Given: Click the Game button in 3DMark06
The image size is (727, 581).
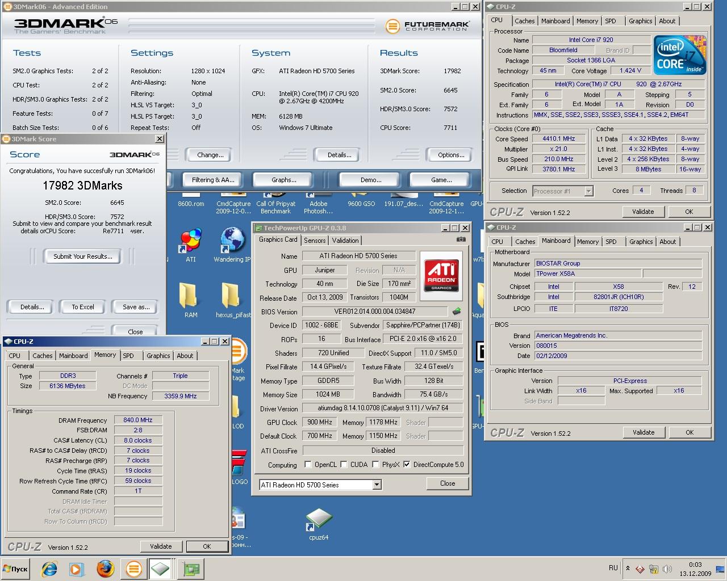Looking at the screenshot, I should pyautogui.click(x=441, y=180).
